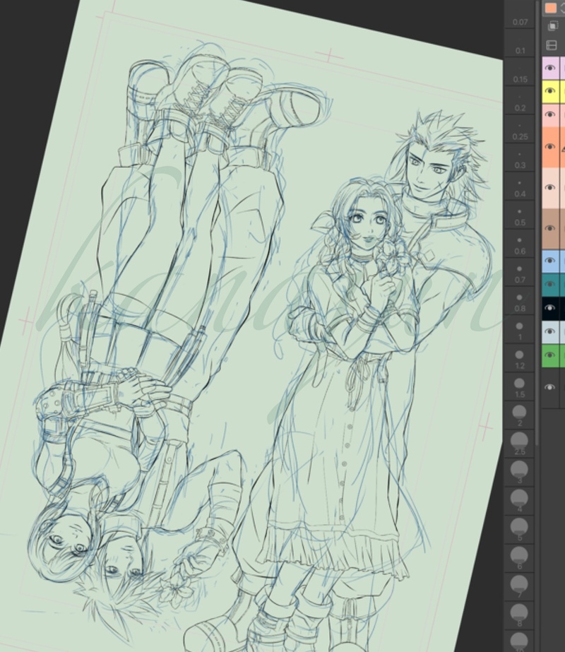Select brush size 1
This screenshot has width=565, height=652.
(520, 330)
